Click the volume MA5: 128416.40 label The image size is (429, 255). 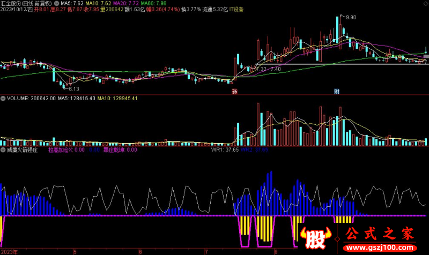[x=77, y=99]
